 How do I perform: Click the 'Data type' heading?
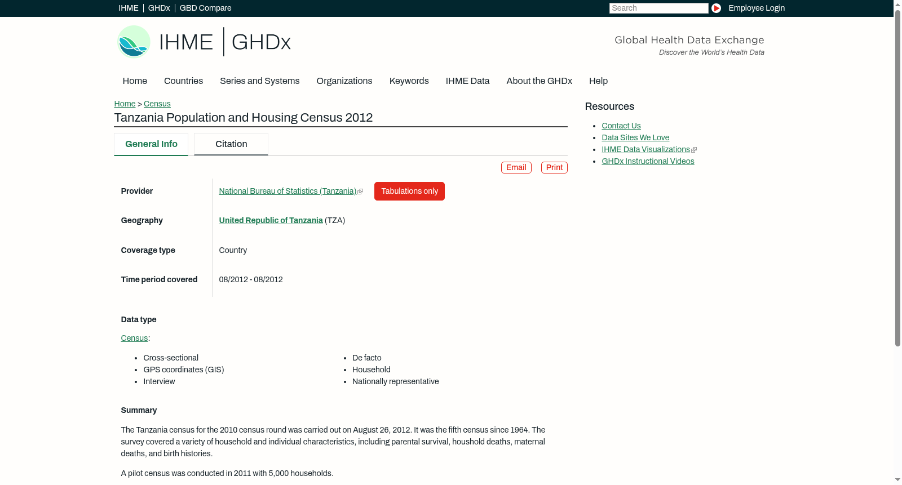139,319
